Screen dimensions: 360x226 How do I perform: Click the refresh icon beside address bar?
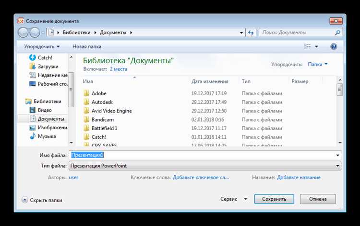[251, 33]
